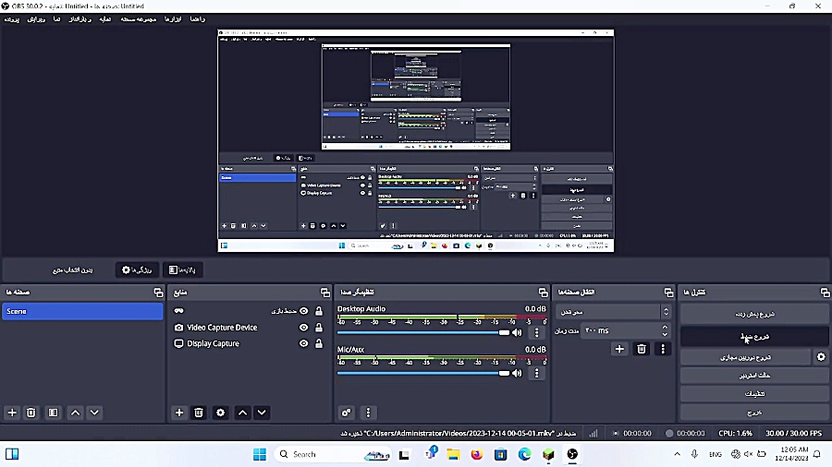Add a scene transition with plus
The height and width of the screenshot is (467, 832).
(619, 349)
